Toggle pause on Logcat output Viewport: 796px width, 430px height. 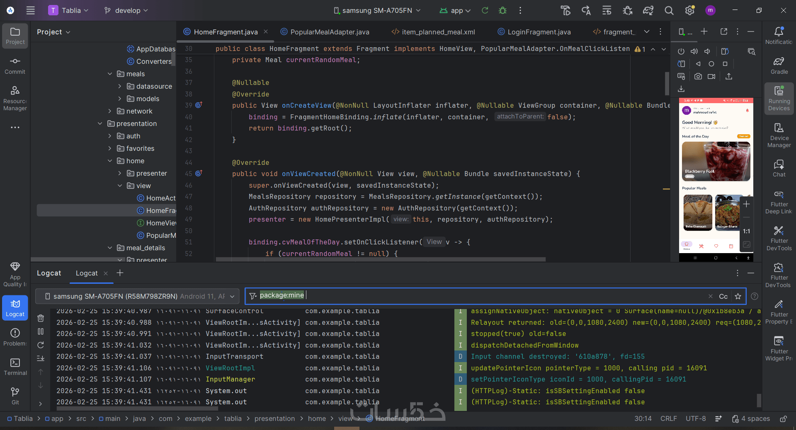point(41,331)
